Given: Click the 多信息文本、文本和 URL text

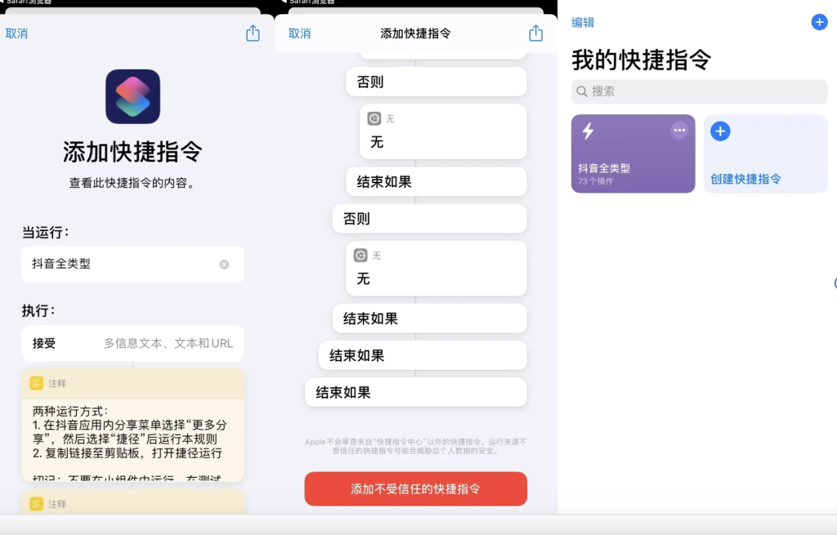Looking at the screenshot, I should tap(168, 343).
